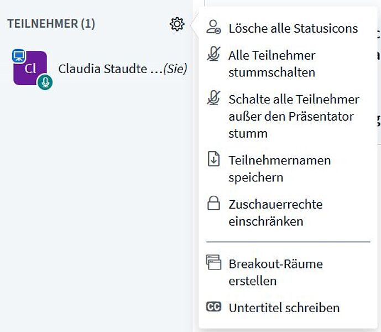Click the padlock icon for viewer rights
The height and width of the screenshot is (332, 381).
point(213,203)
